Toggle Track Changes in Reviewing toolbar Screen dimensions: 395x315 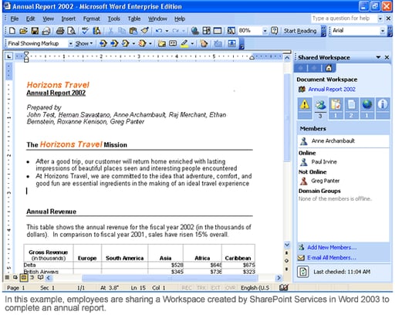point(204,43)
